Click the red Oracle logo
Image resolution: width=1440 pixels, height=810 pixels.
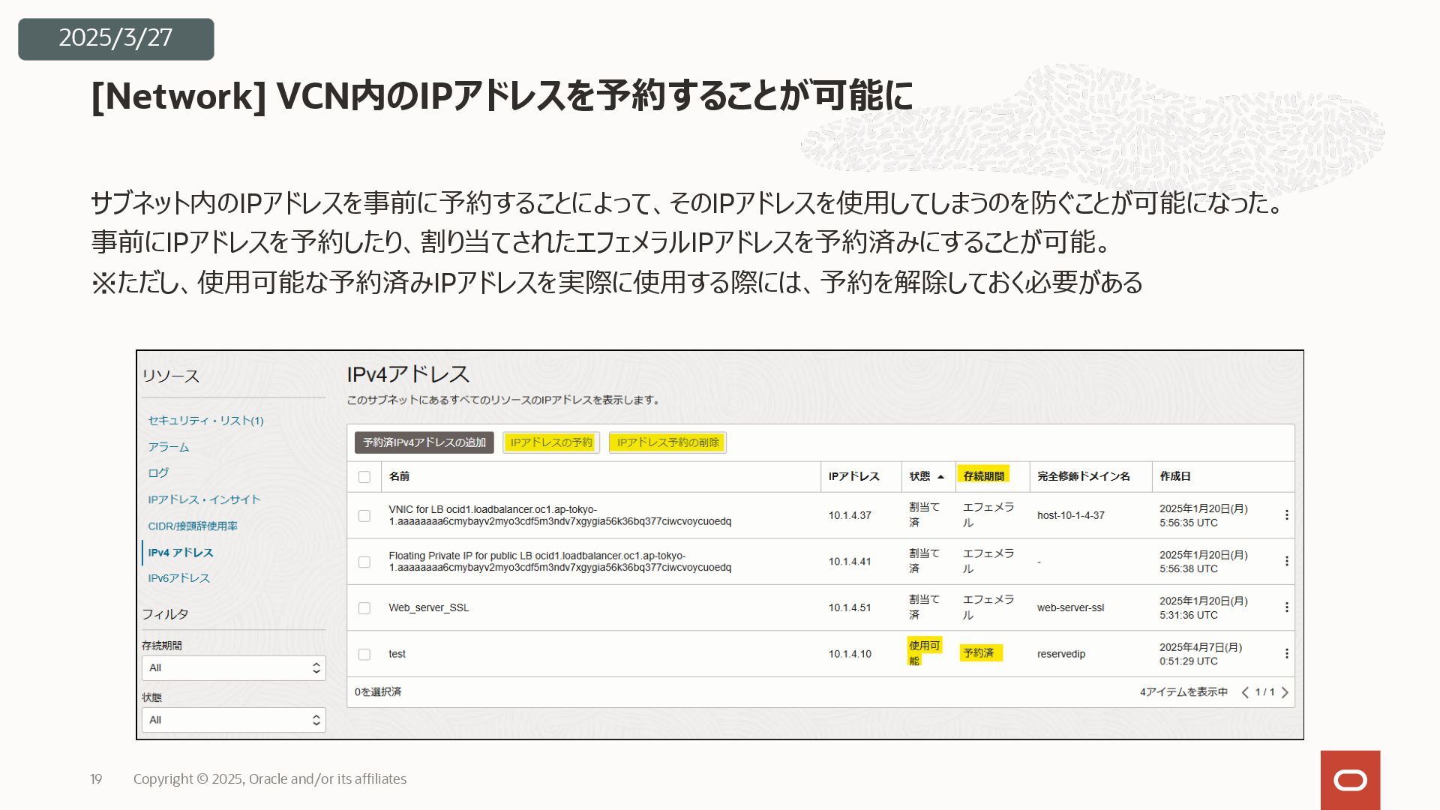pyautogui.click(x=1350, y=780)
